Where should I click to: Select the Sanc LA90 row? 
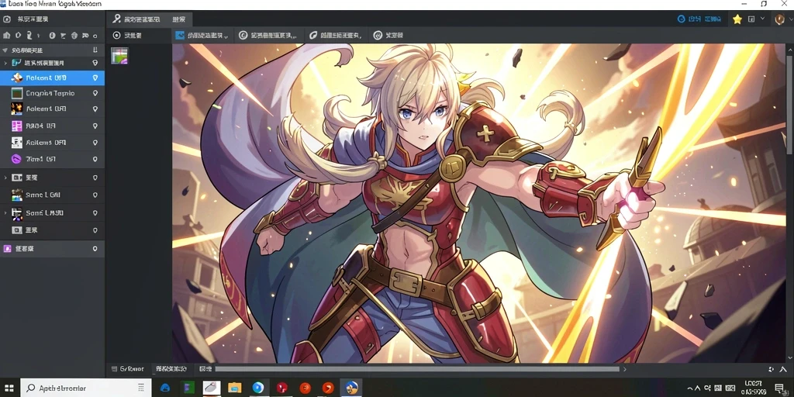coord(52,212)
